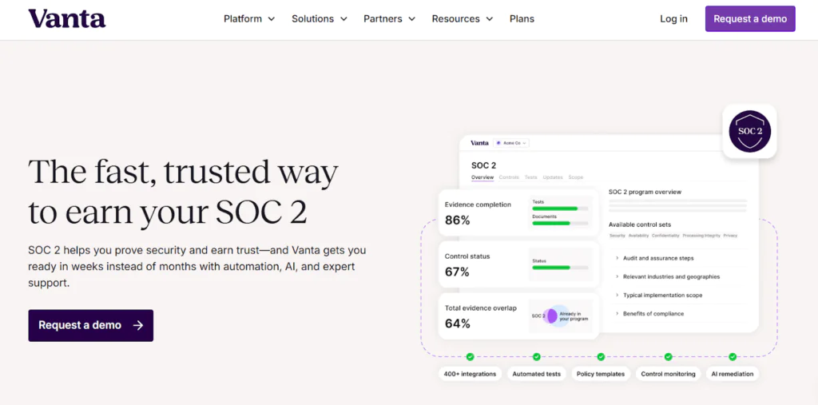Click the 'Already in your program' label
This screenshot has width=818, height=405.
(574, 316)
